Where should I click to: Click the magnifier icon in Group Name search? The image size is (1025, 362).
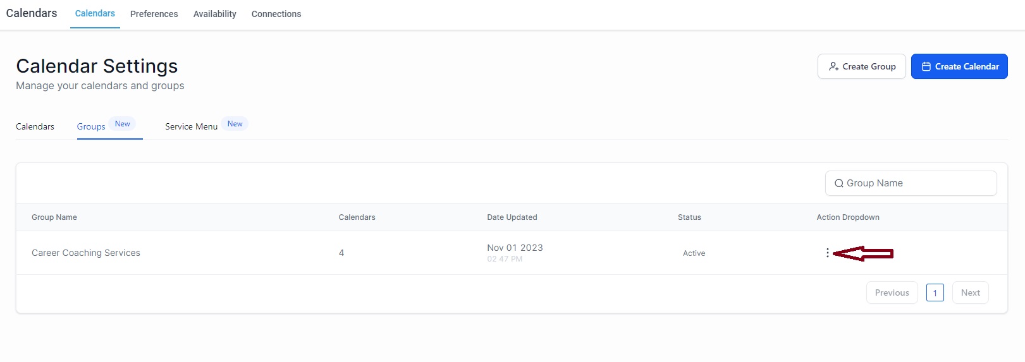pyautogui.click(x=838, y=183)
